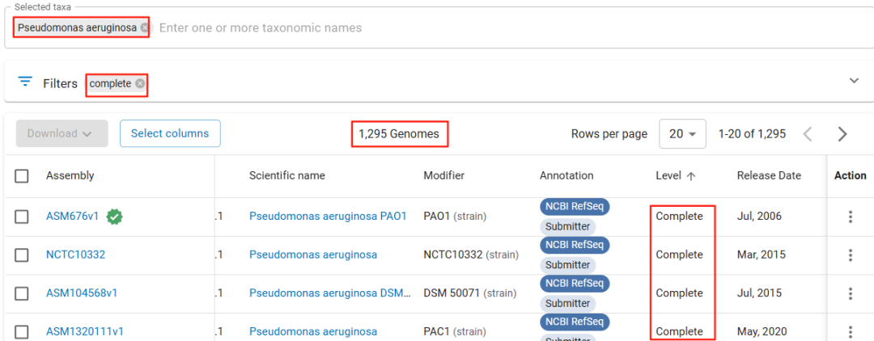This screenshot has height=341, width=874.
Task: Select all rows with header checkbox
Action: coord(22,176)
